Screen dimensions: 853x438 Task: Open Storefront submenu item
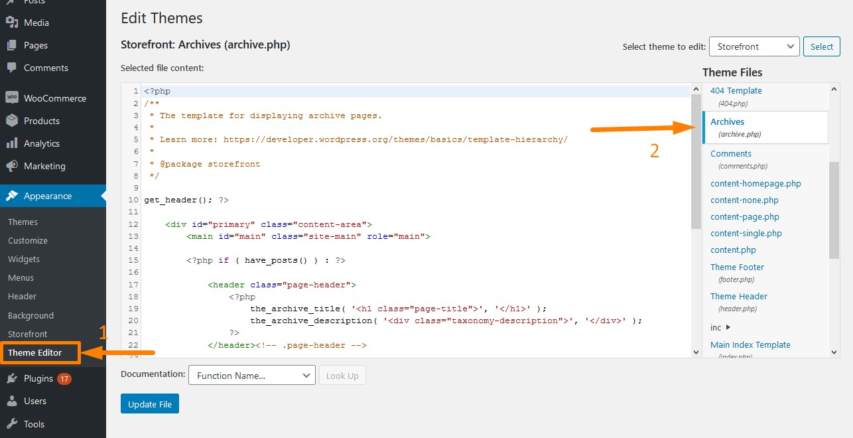(28, 334)
